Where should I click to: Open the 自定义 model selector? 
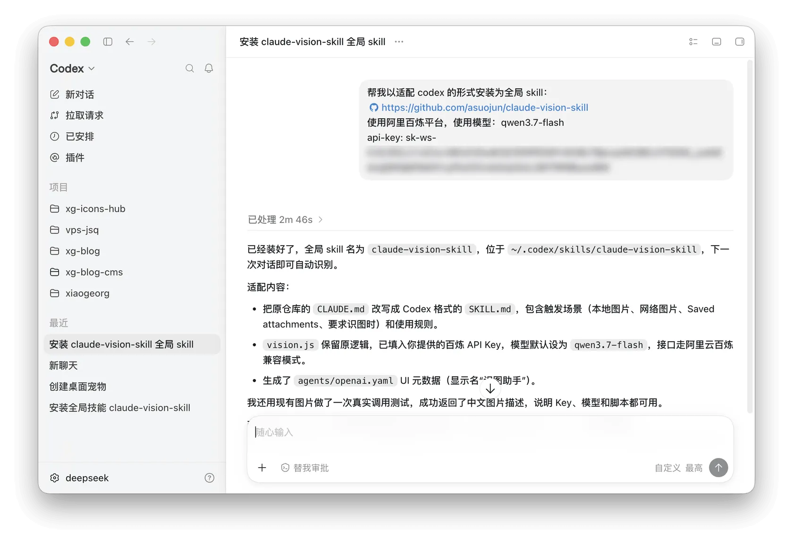[x=667, y=468]
